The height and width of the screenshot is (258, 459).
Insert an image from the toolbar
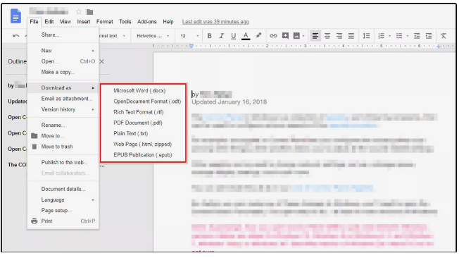point(296,36)
